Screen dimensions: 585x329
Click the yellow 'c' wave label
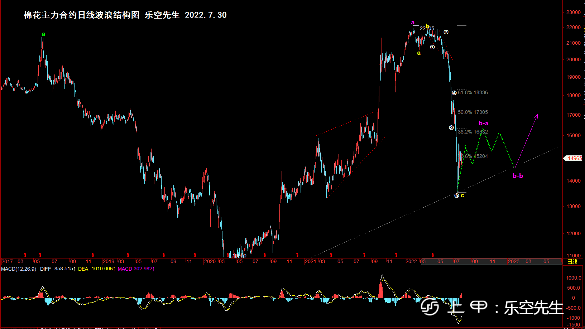[x=462, y=195]
